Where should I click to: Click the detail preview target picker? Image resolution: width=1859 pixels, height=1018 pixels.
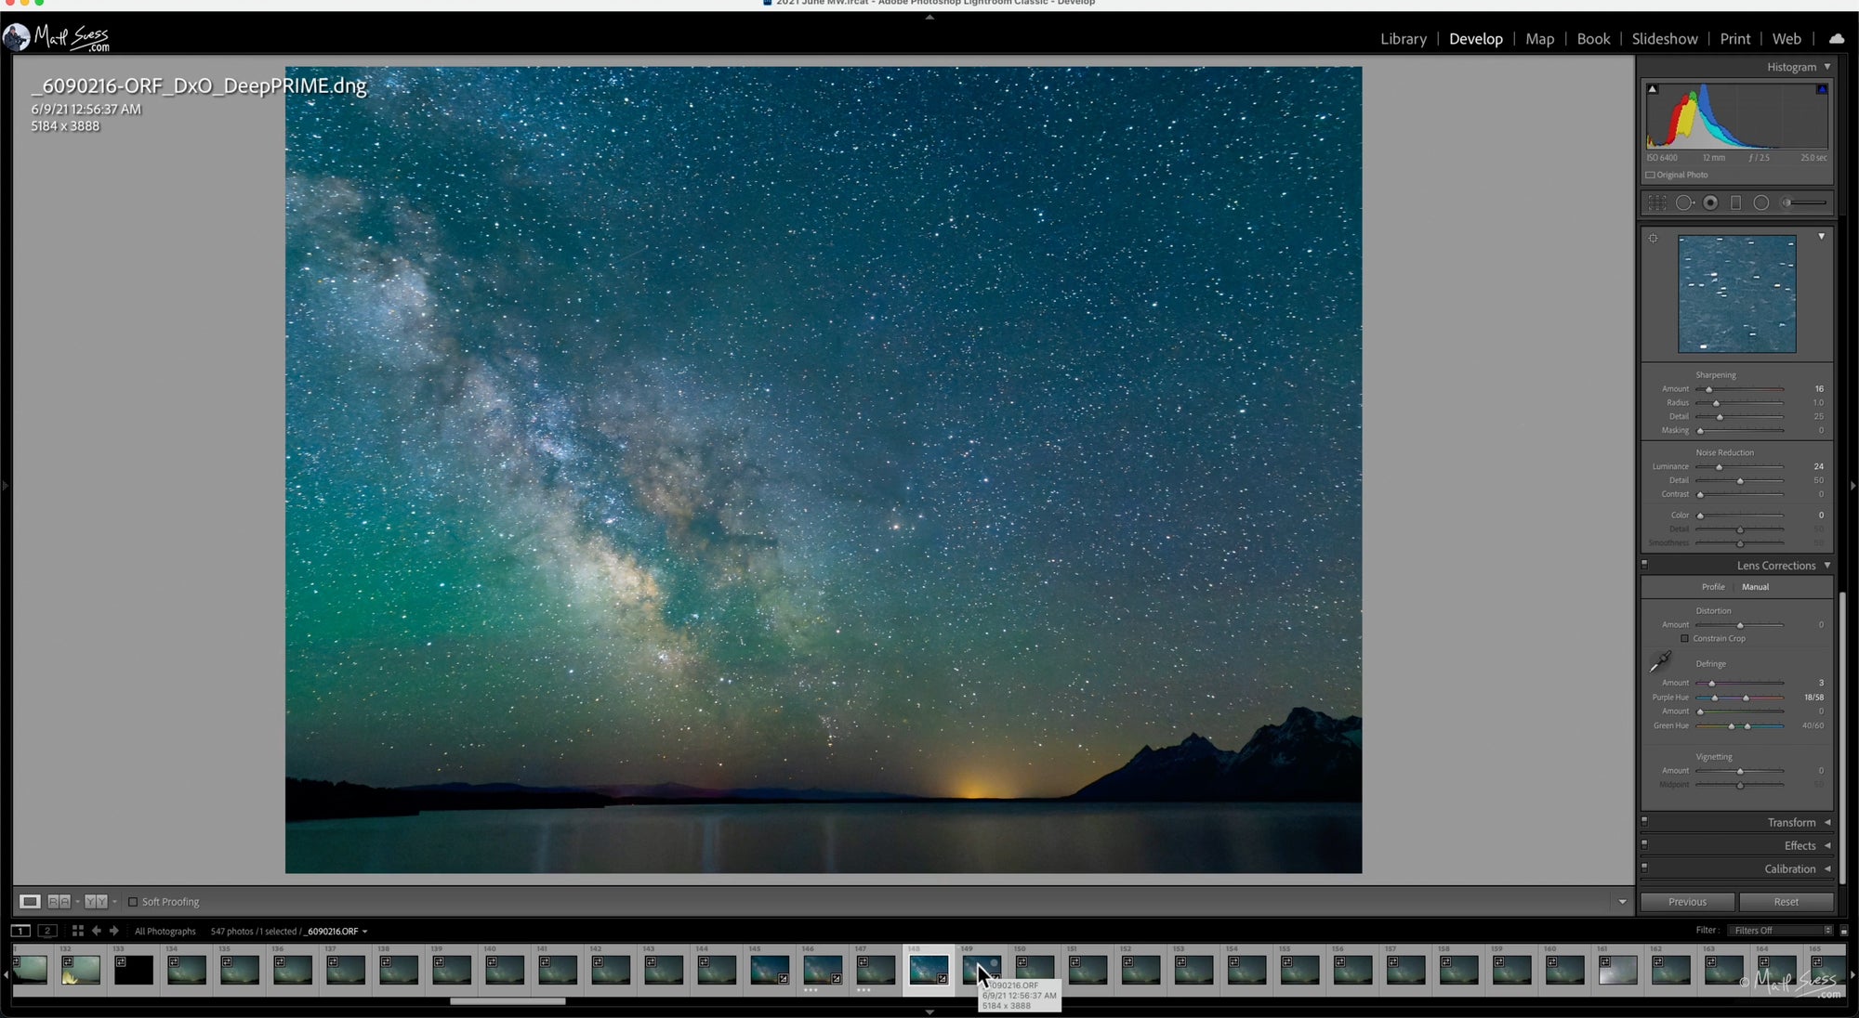pos(1653,239)
